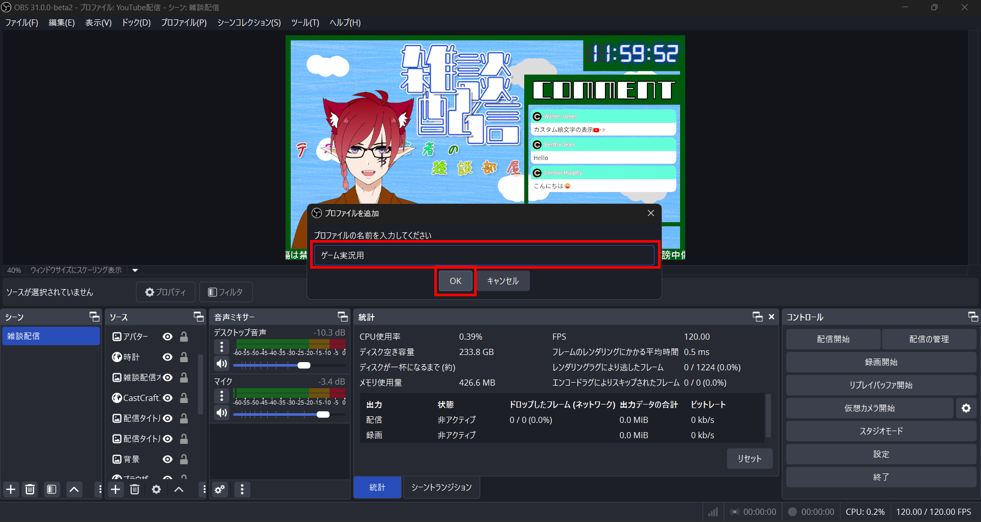Viewport: 981px width, 522px height.
Task: Open options menu for デスクトップ音声 channel
Action: pos(222,347)
